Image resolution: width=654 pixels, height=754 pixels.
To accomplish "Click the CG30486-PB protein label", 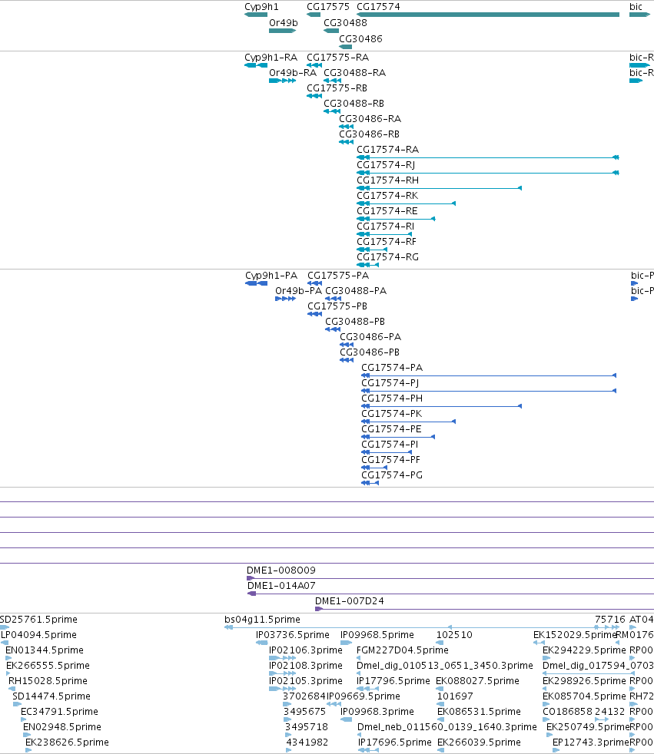I will point(370,352).
